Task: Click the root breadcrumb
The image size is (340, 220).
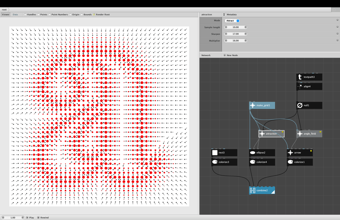Action: pyautogui.click(x=4, y=10)
